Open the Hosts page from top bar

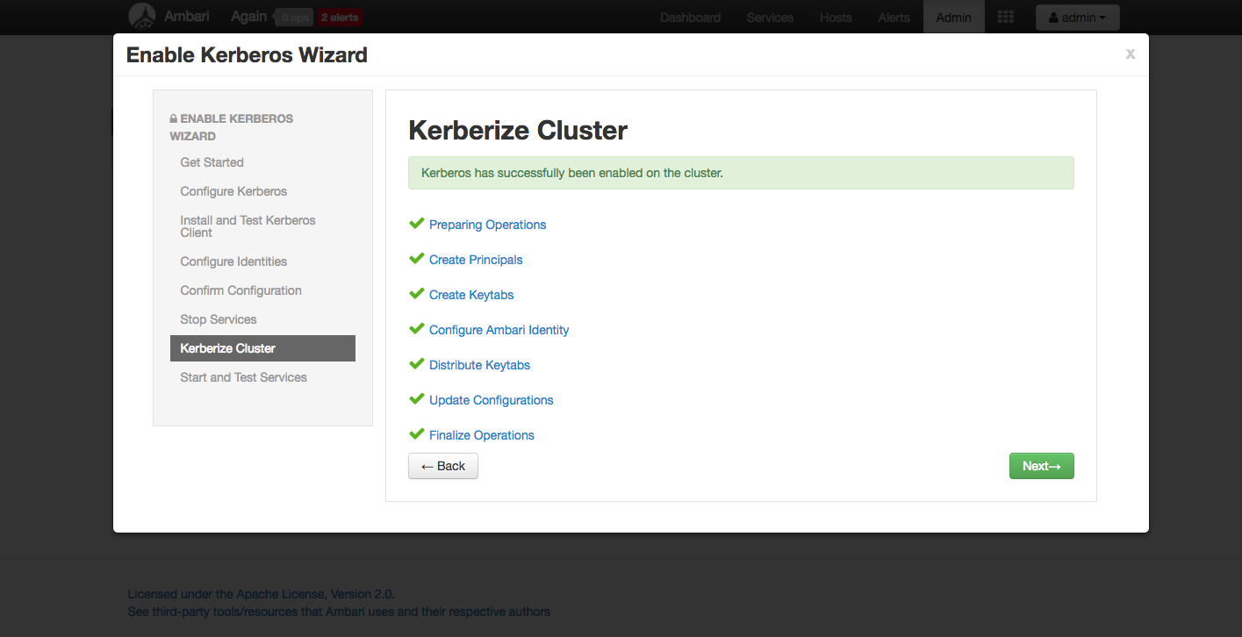coord(835,17)
